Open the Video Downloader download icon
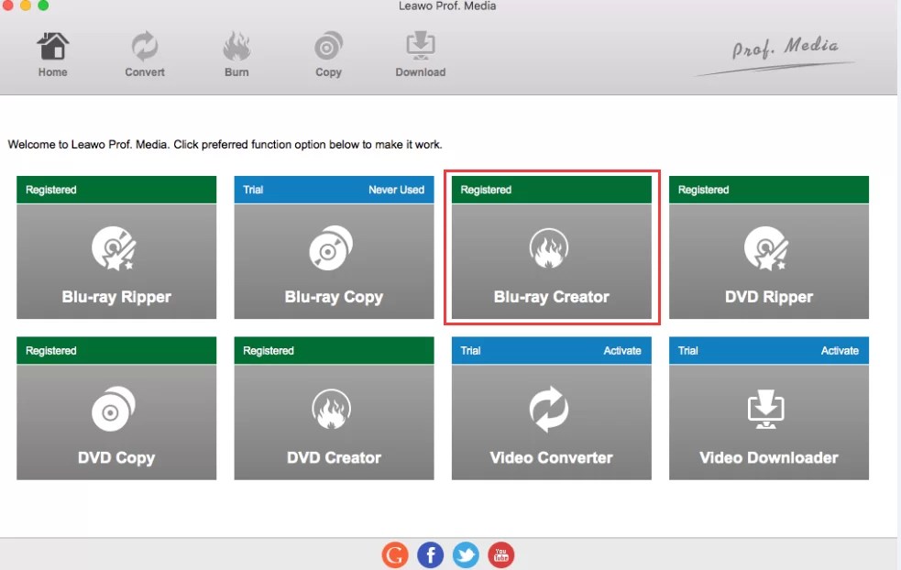This screenshot has height=570, width=901. click(x=768, y=406)
